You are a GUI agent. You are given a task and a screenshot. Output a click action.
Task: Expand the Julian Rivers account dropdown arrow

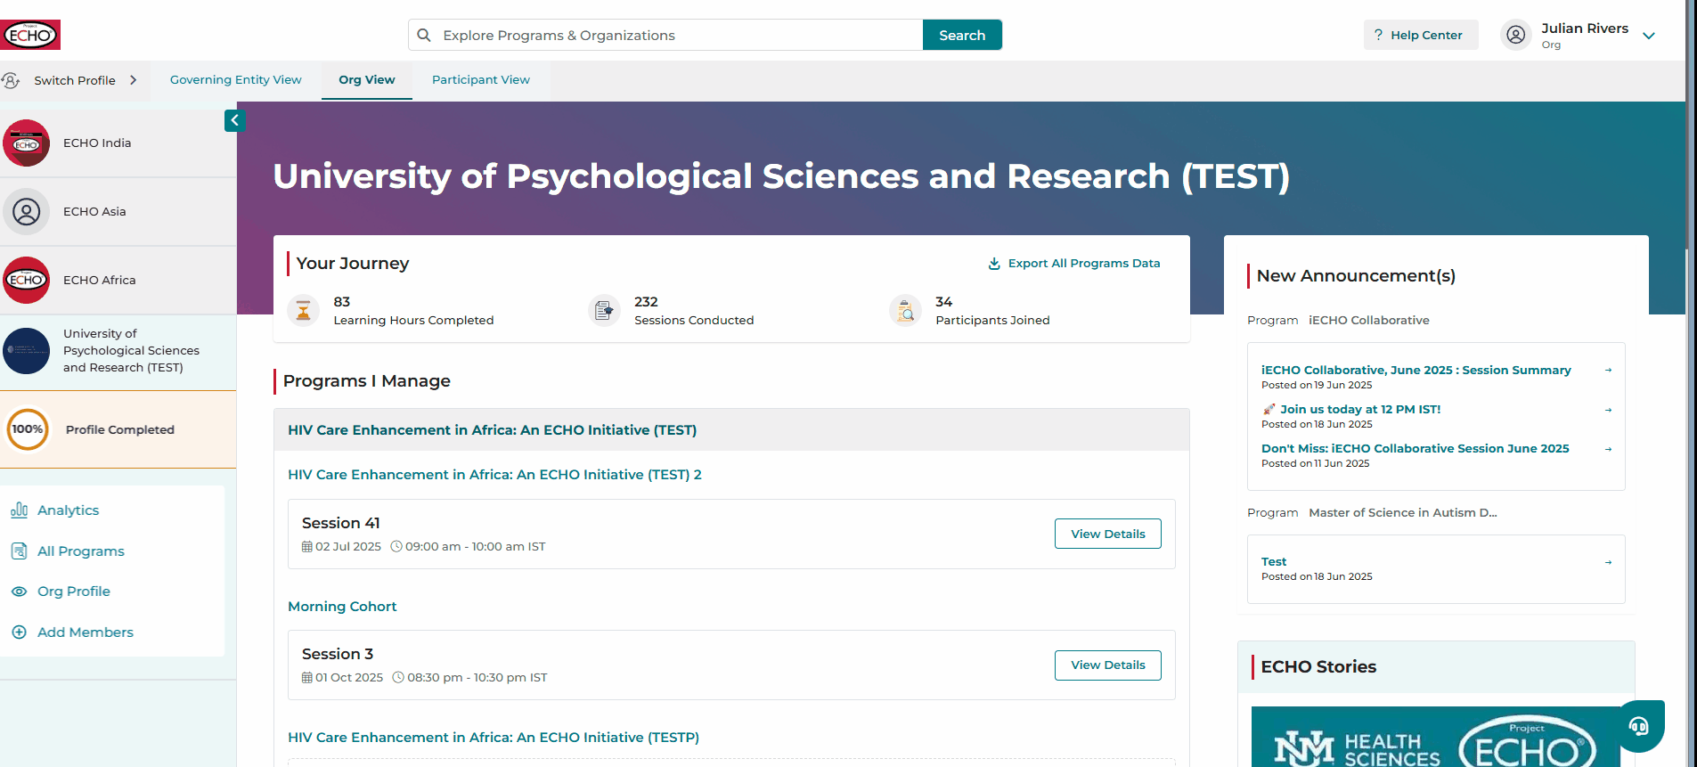click(1649, 36)
